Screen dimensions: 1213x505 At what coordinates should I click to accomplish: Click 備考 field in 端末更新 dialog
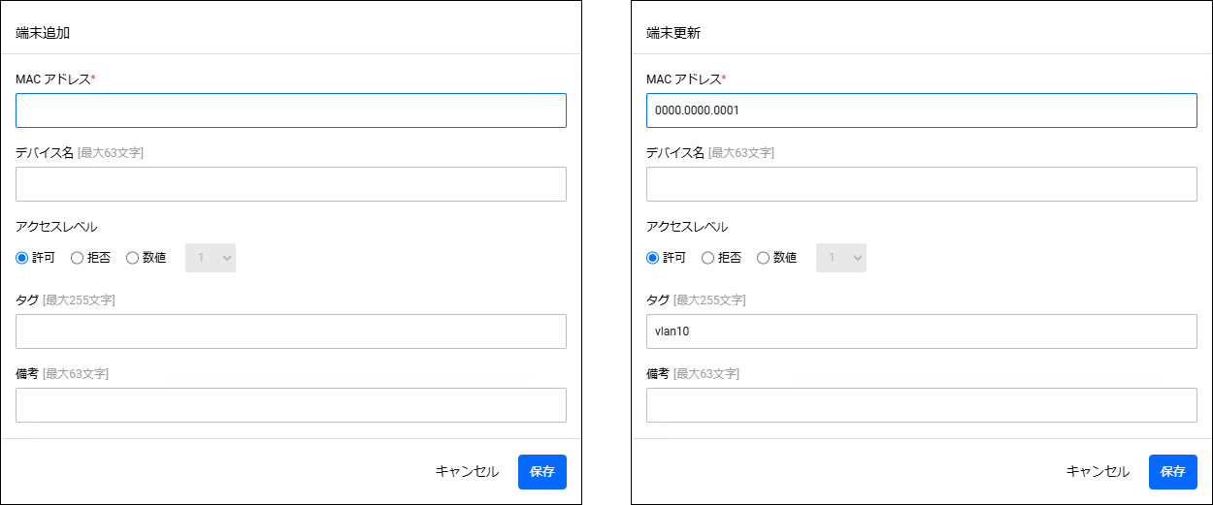pos(922,405)
